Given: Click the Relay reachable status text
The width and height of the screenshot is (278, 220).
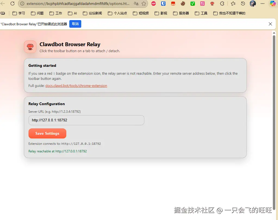Looking at the screenshot, I should click(58, 151).
